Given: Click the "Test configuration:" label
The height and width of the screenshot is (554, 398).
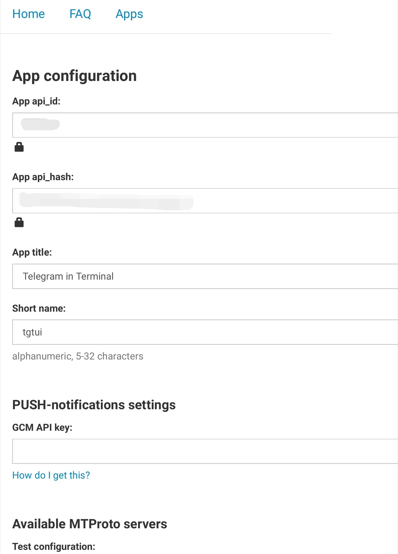Looking at the screenshot, I should 54,547.
